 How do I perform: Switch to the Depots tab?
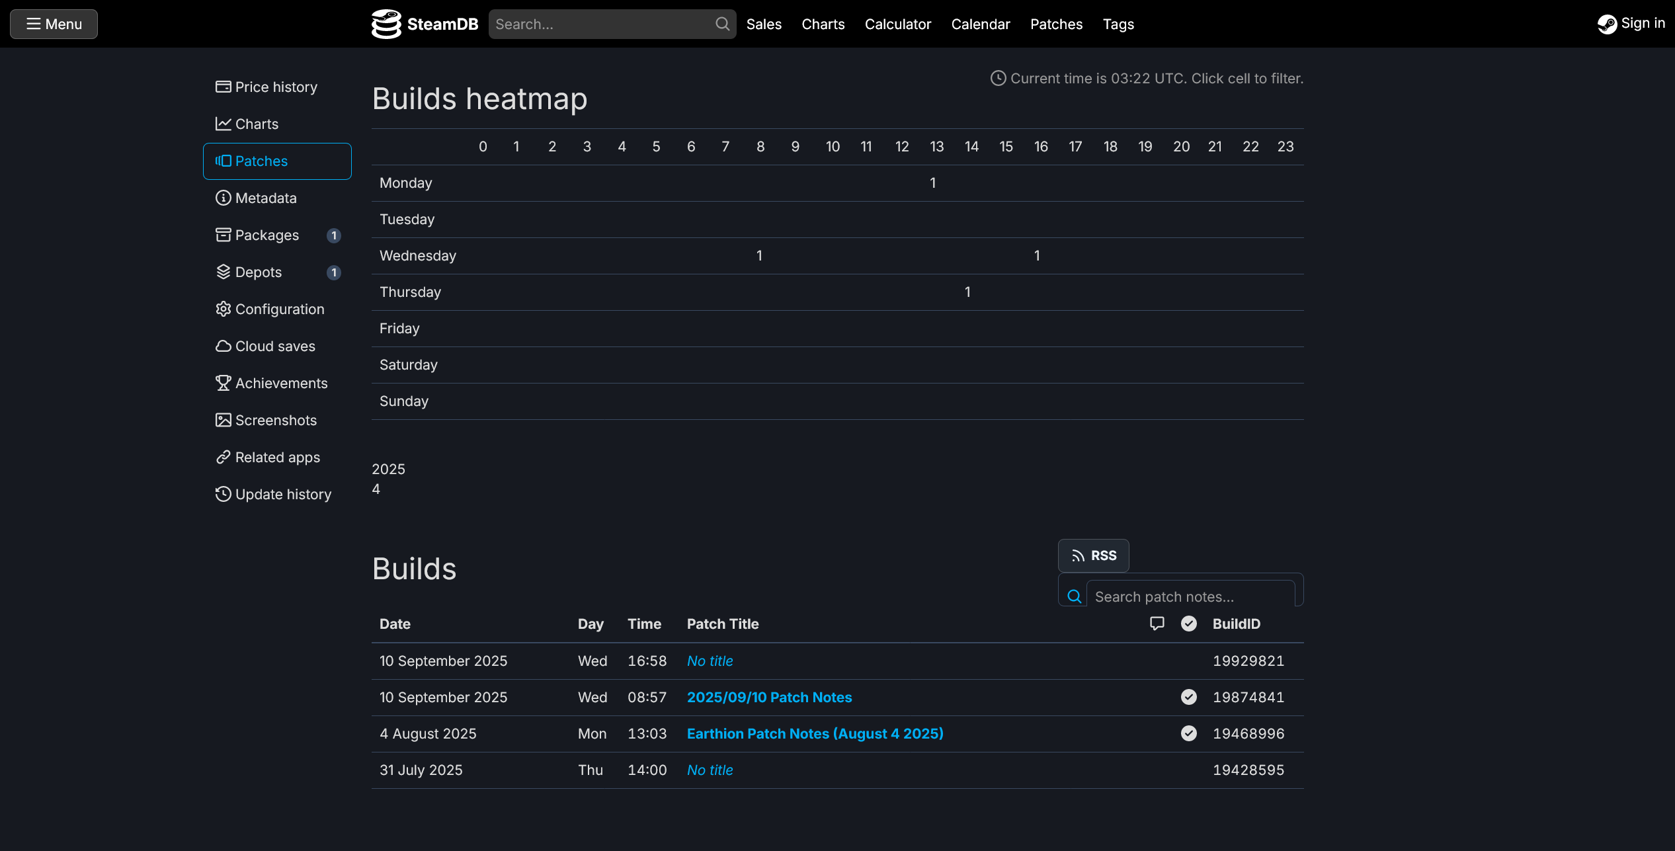259,272
